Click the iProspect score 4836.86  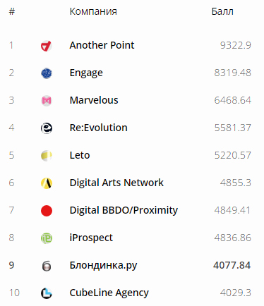(232, 238)
